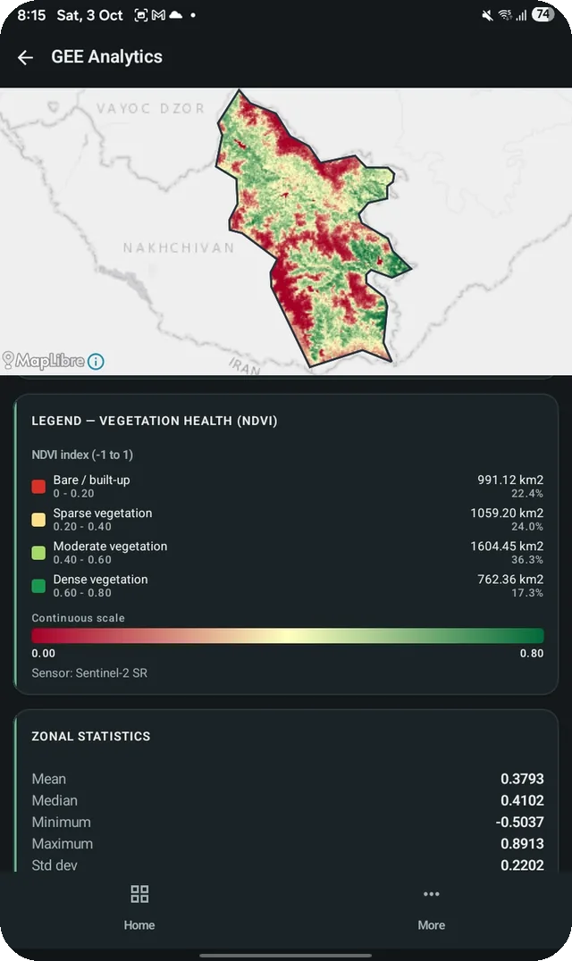Image resolution: width=572 pixels, height=961 pixels.
Task: Open MapLibre attribution info icon
Action: point(96,362)
